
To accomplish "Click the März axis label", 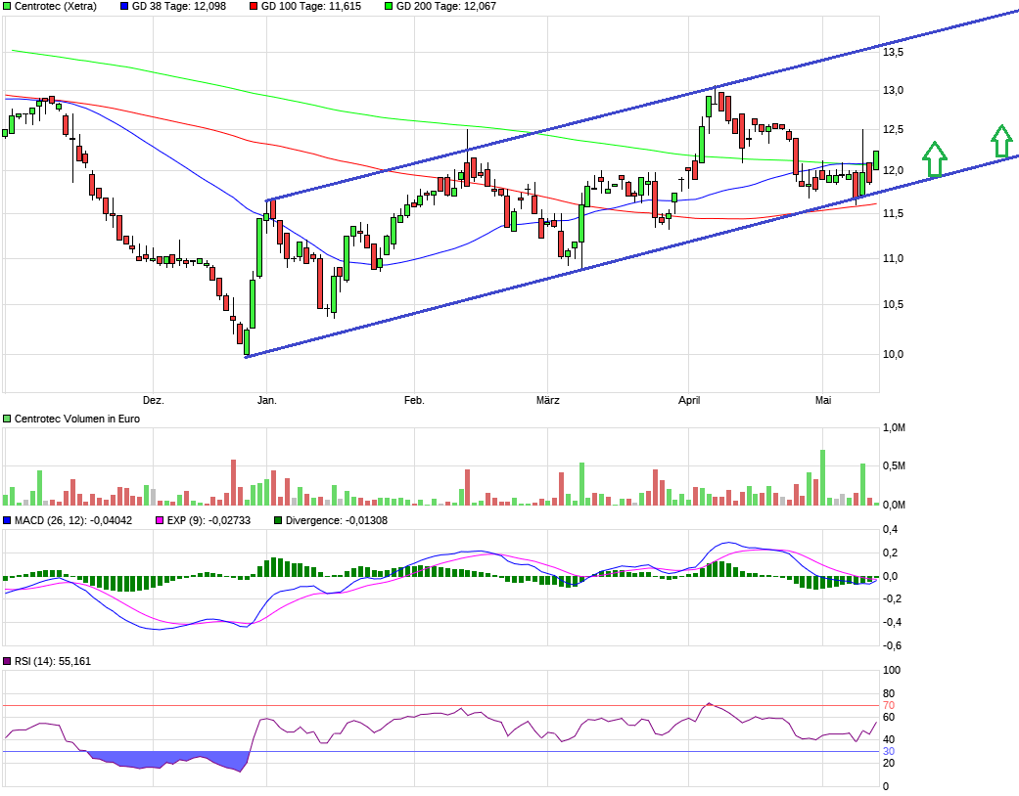I will click(550, 400).
